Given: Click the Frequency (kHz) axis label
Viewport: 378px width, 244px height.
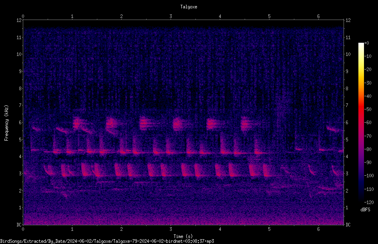Looking at the screenshot, I should coord(6,123).
